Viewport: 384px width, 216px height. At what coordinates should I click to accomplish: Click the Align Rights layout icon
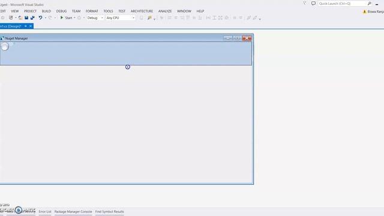click(x=182, y=17)
